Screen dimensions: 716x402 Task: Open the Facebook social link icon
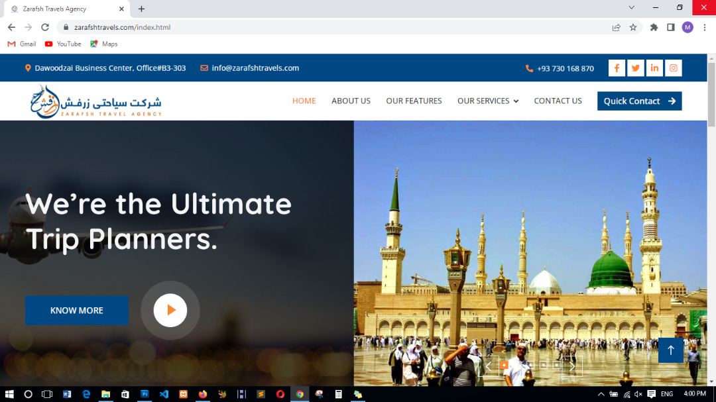(617, 68)
